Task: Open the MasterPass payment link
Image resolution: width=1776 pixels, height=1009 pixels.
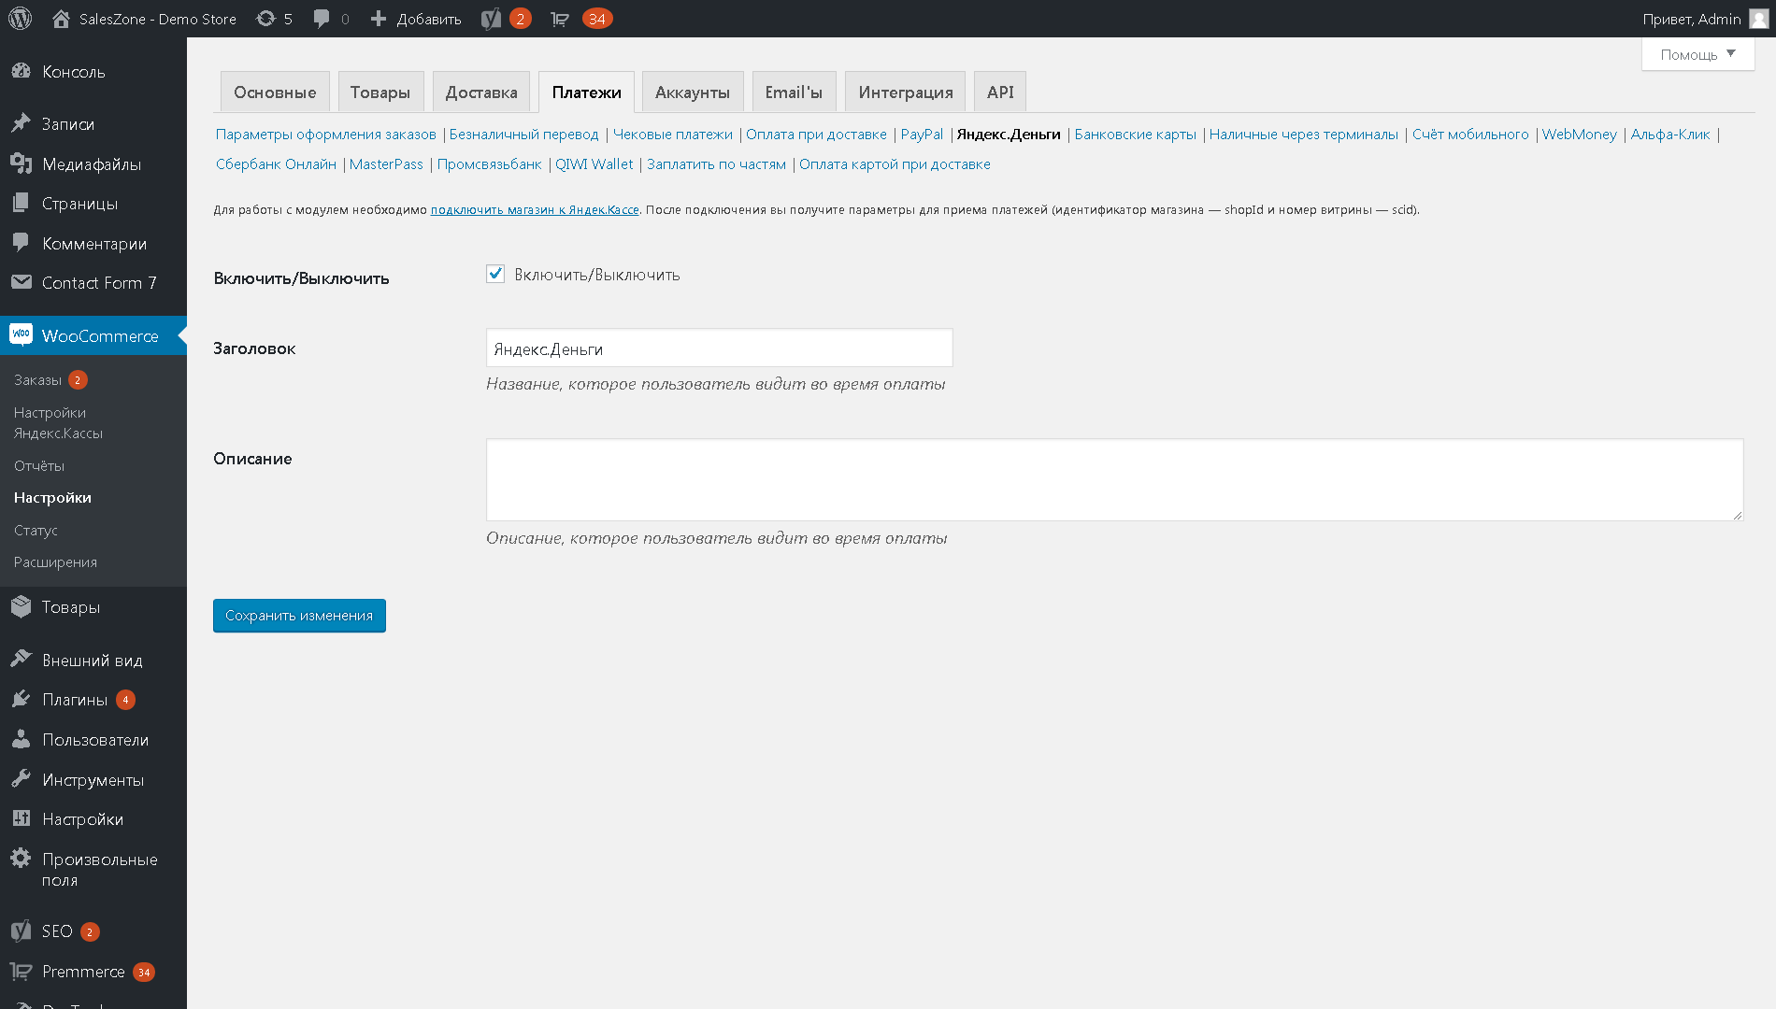Action: (x=386, y=164)
